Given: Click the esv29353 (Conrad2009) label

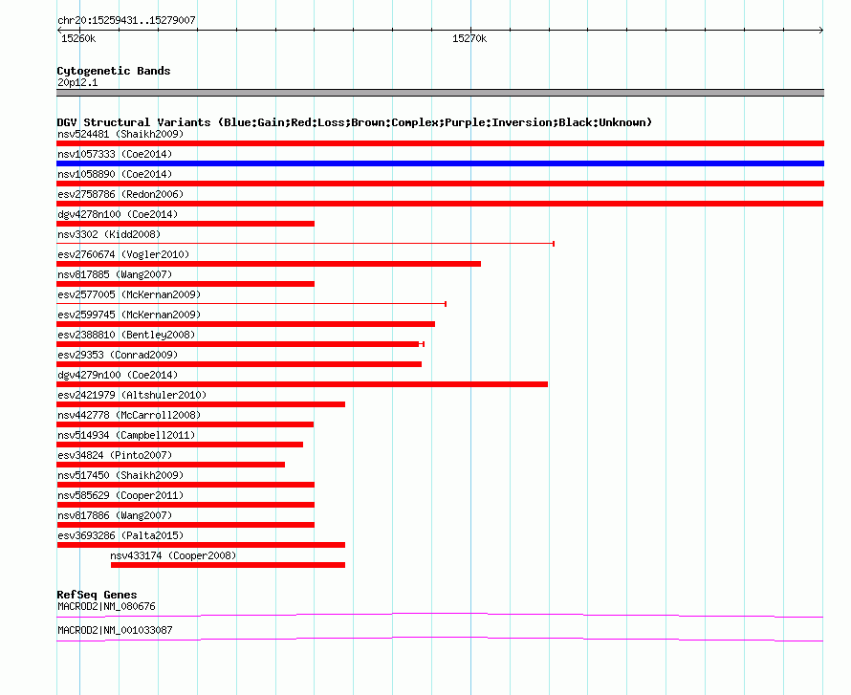Looking at the screenshot, I should pos(118,355).
